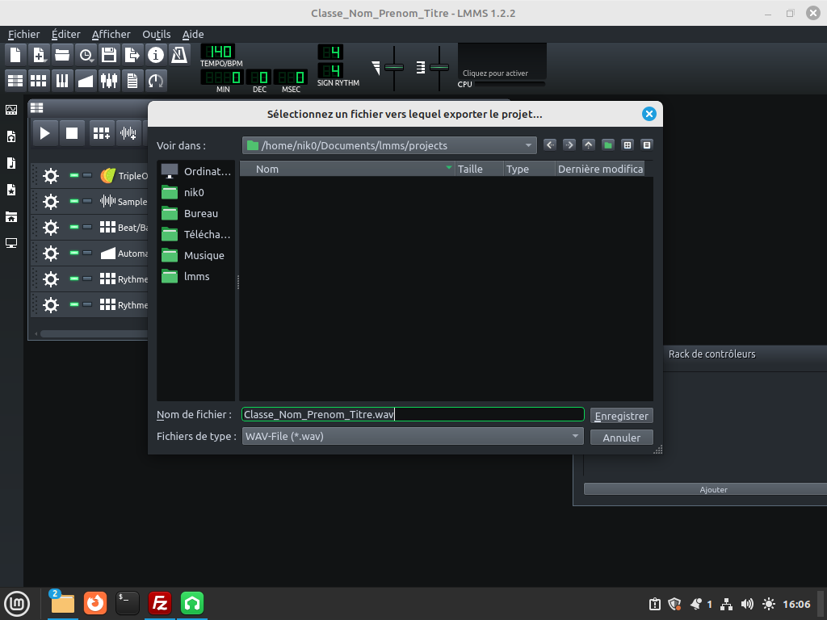Viewport: 827px width, 620px height.
Task: Click the master volume slider
Action: point(394,68)
